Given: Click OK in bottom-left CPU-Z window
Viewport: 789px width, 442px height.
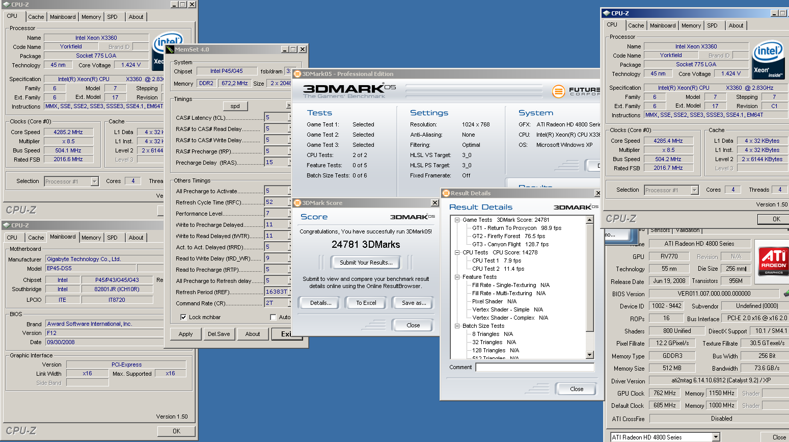Looking at the screenshot, I should click(x=176, y=431).
